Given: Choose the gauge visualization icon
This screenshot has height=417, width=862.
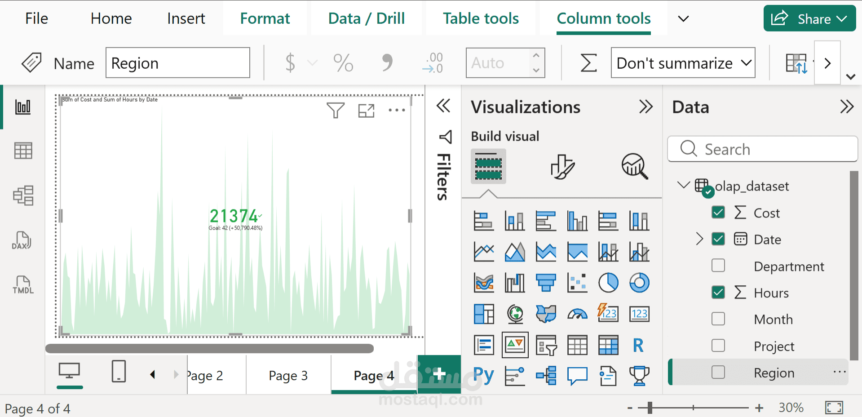Looking at the screenshot, I should click(x=577, y=314).
